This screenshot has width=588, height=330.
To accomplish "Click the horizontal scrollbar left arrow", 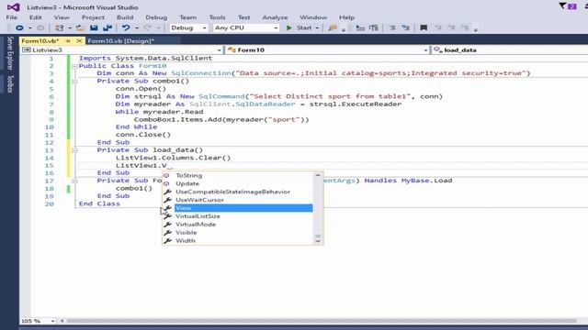I will coord(62,321).
